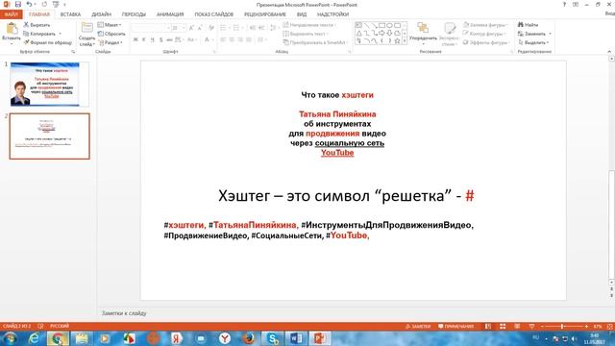Open the Макет layout dropdown

[x=110, y=25]
